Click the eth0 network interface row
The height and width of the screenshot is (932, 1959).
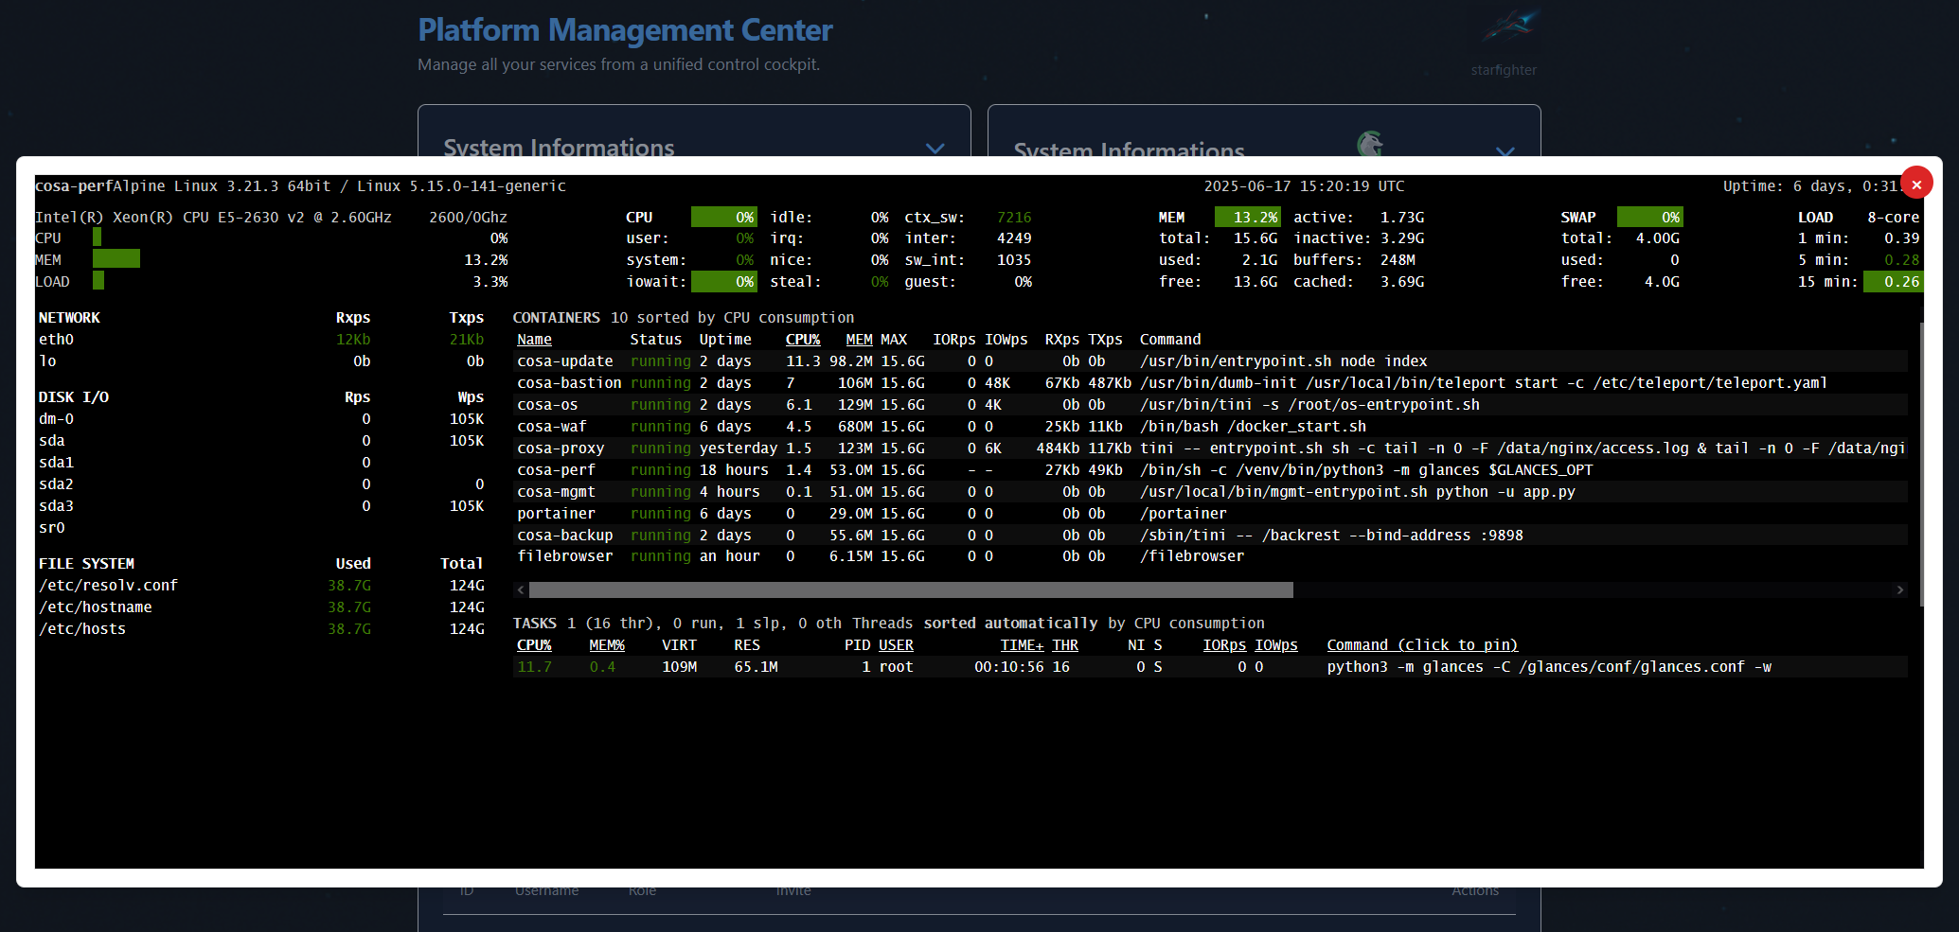coord(261,339)
